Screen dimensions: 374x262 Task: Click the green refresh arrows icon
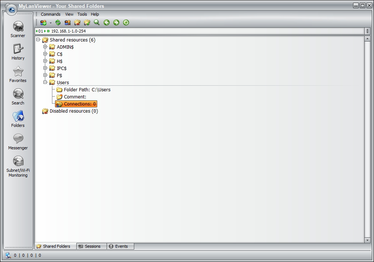pos(58,22)
